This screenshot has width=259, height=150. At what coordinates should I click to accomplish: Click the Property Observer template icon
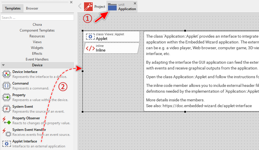6,120
